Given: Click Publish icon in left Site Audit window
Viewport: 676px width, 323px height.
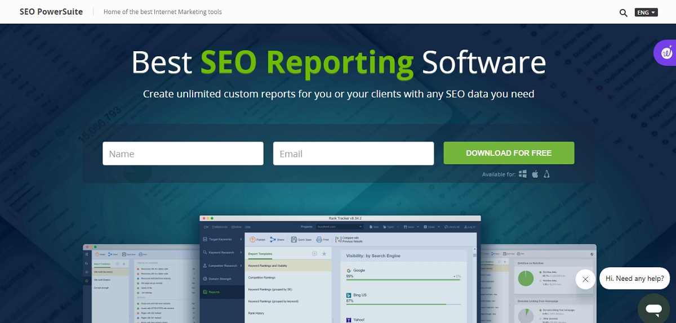Looking at the screenshot, I should coord(97,254).
